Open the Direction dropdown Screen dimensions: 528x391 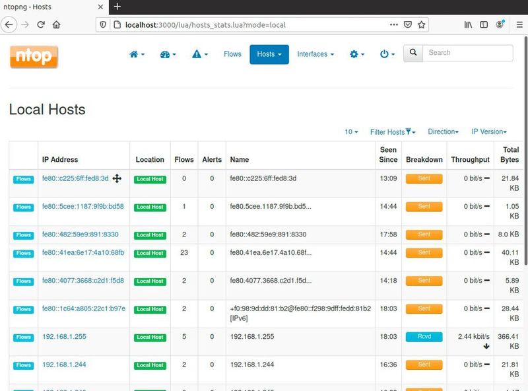(443, 131)
